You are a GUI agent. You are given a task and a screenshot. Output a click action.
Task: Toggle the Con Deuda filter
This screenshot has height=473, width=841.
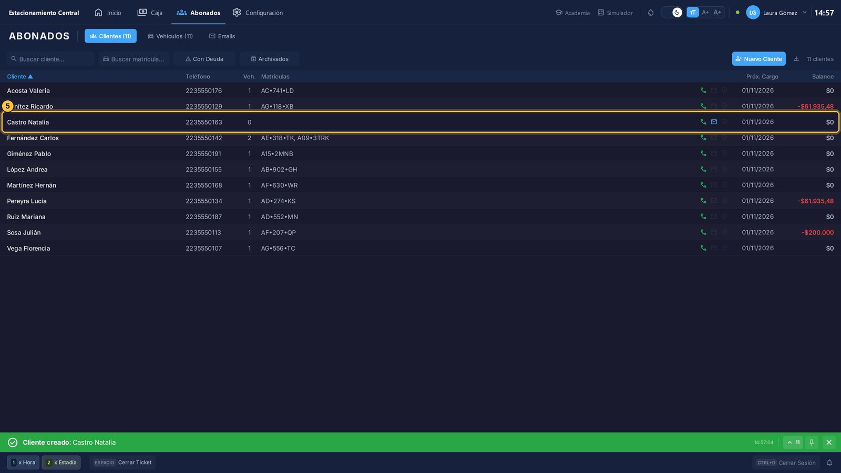coord(204,59)
